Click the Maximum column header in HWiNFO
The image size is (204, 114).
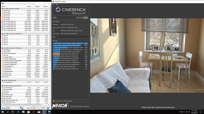44,6
